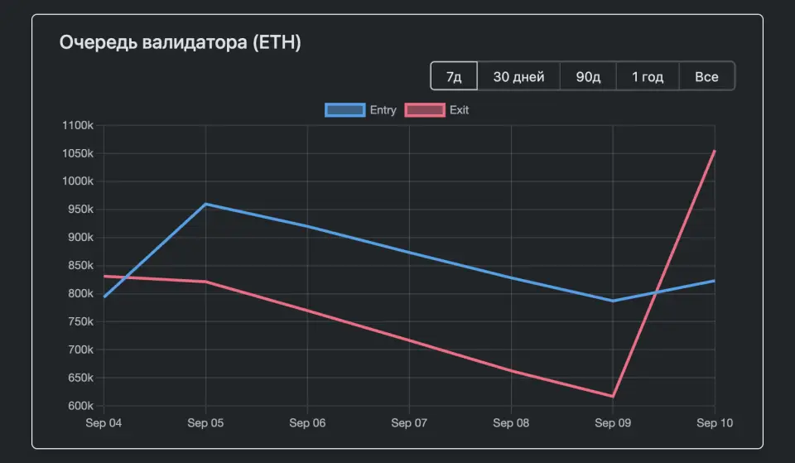Select the 7д time range tab
Viewport: 795px width, 463px height.
pyautogui.click(x=454, y=77)
